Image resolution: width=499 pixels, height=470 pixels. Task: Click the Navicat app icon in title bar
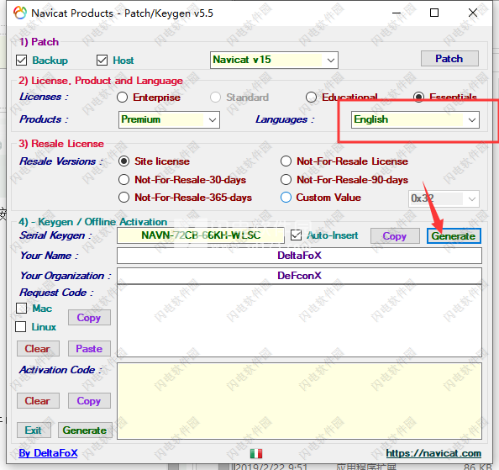tap(20, 13)
